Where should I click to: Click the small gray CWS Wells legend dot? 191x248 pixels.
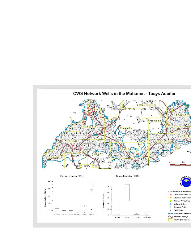[170, 211]
